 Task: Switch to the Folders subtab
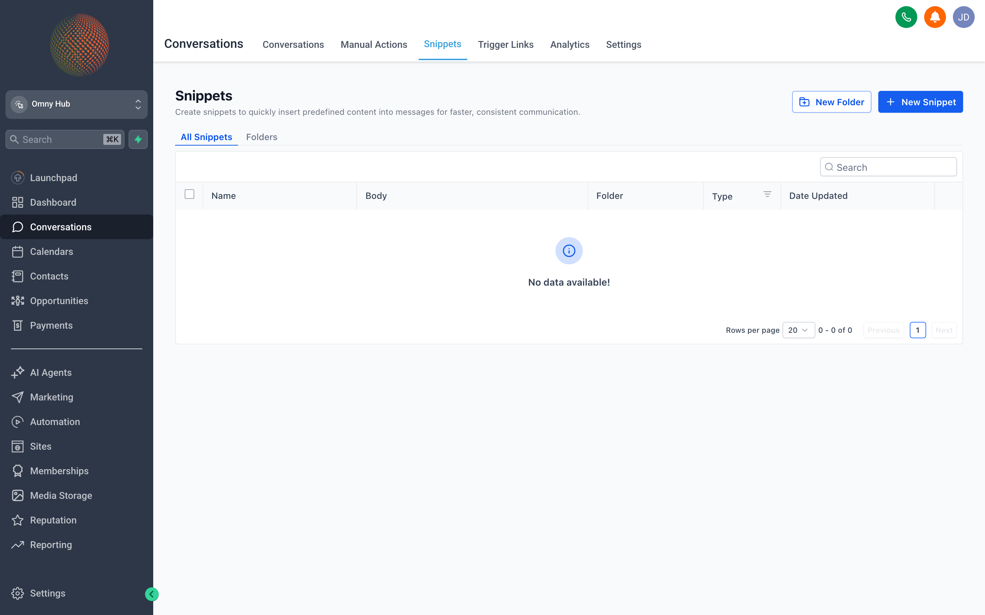(262, 137)
